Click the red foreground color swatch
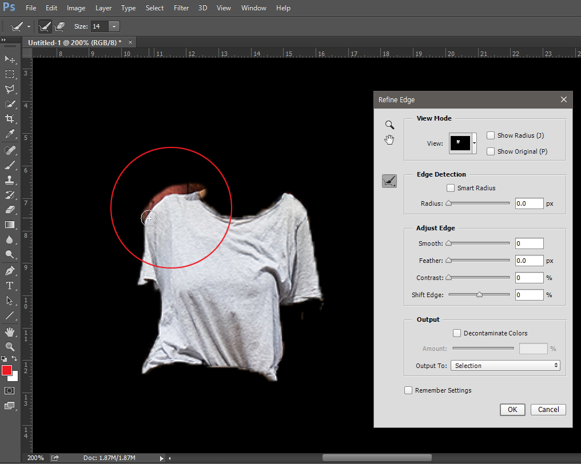Image resolution: width=581 pixels, height=464 pixels. point(7,370)
